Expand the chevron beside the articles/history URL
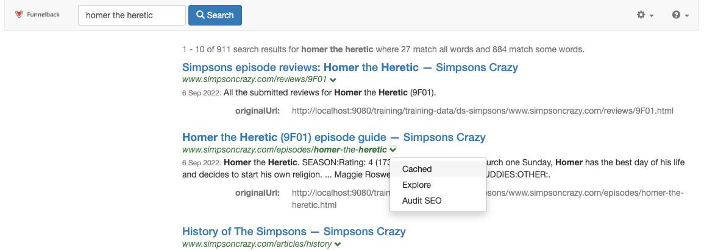 338,244
